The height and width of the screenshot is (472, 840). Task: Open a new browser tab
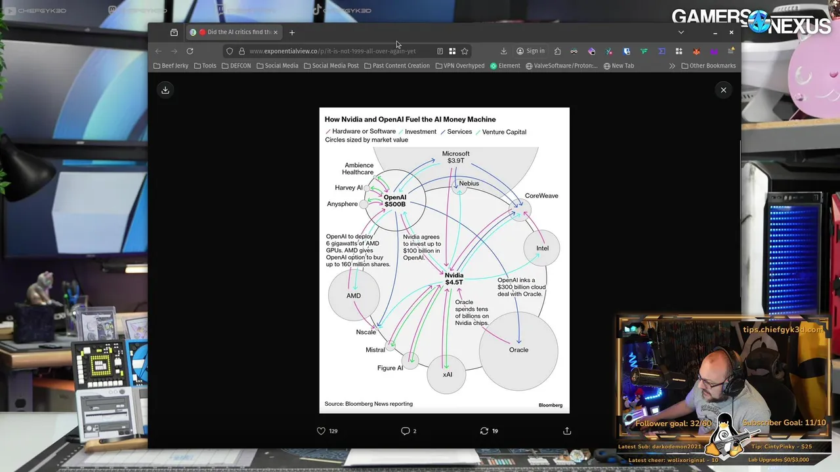[x=292, y=32]
